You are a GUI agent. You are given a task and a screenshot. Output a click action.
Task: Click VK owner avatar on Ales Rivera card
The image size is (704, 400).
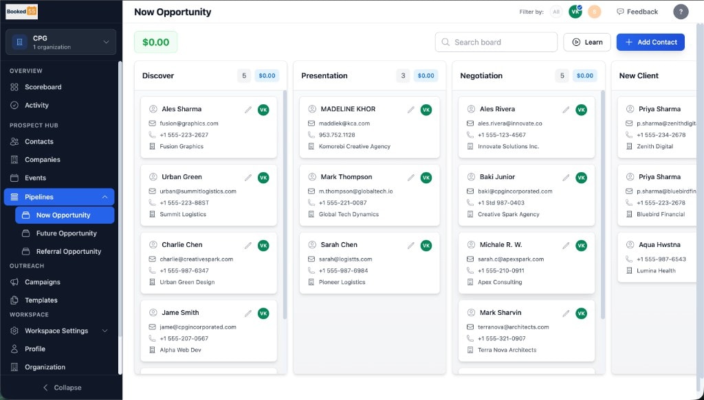point(582,110)
